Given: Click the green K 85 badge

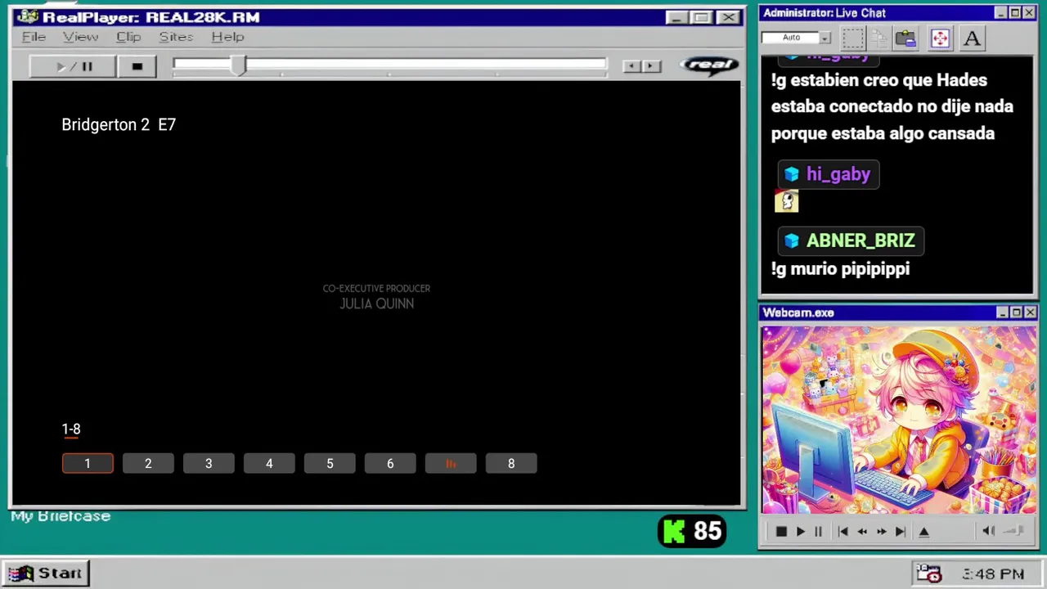Looking at the screenshot, I should point(692,532).
